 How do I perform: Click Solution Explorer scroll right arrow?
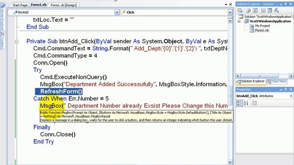[x=291, y=76]
